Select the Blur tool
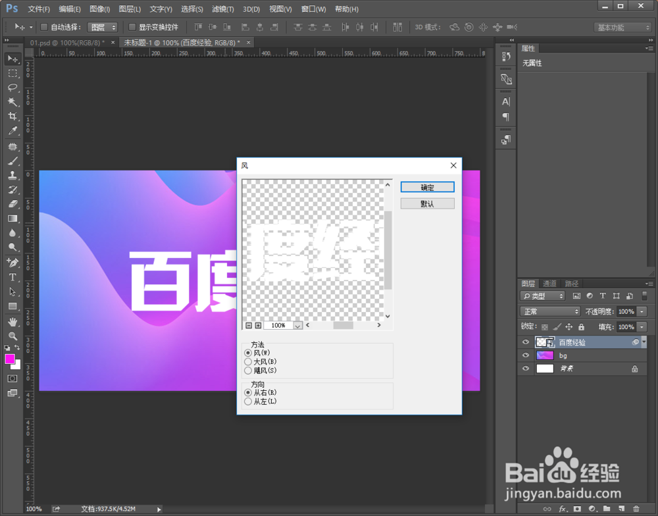Screen dimensions: 658x516 coord(13,232)
